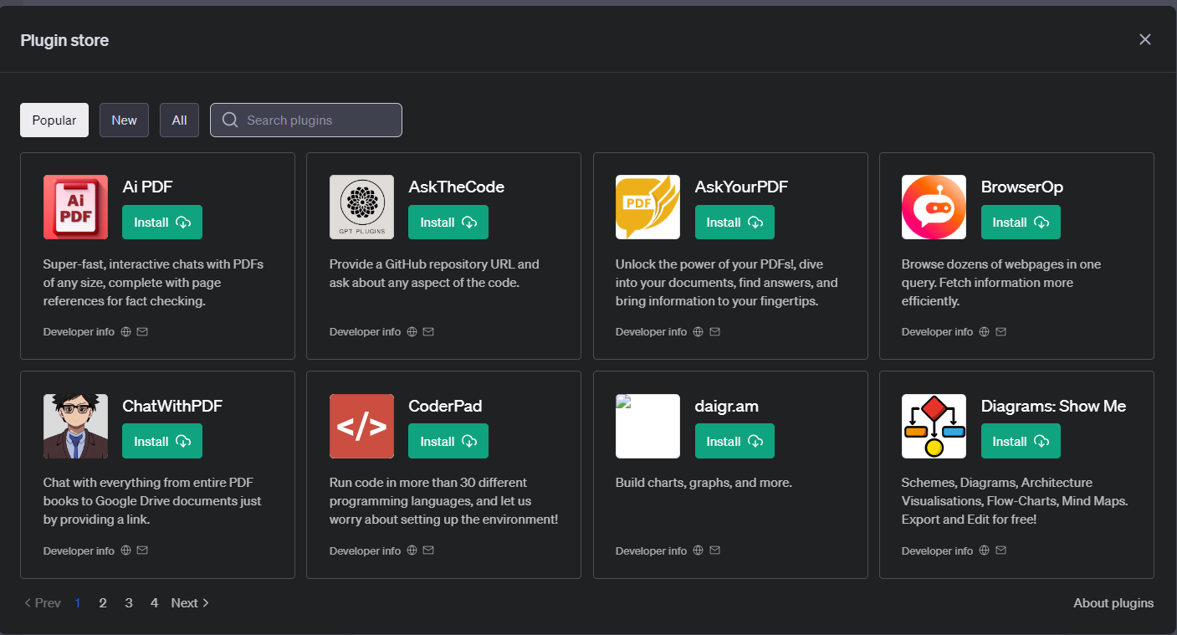Switch to the New plugins tab
Viewport: 1177px width, 635px height.
124,120
